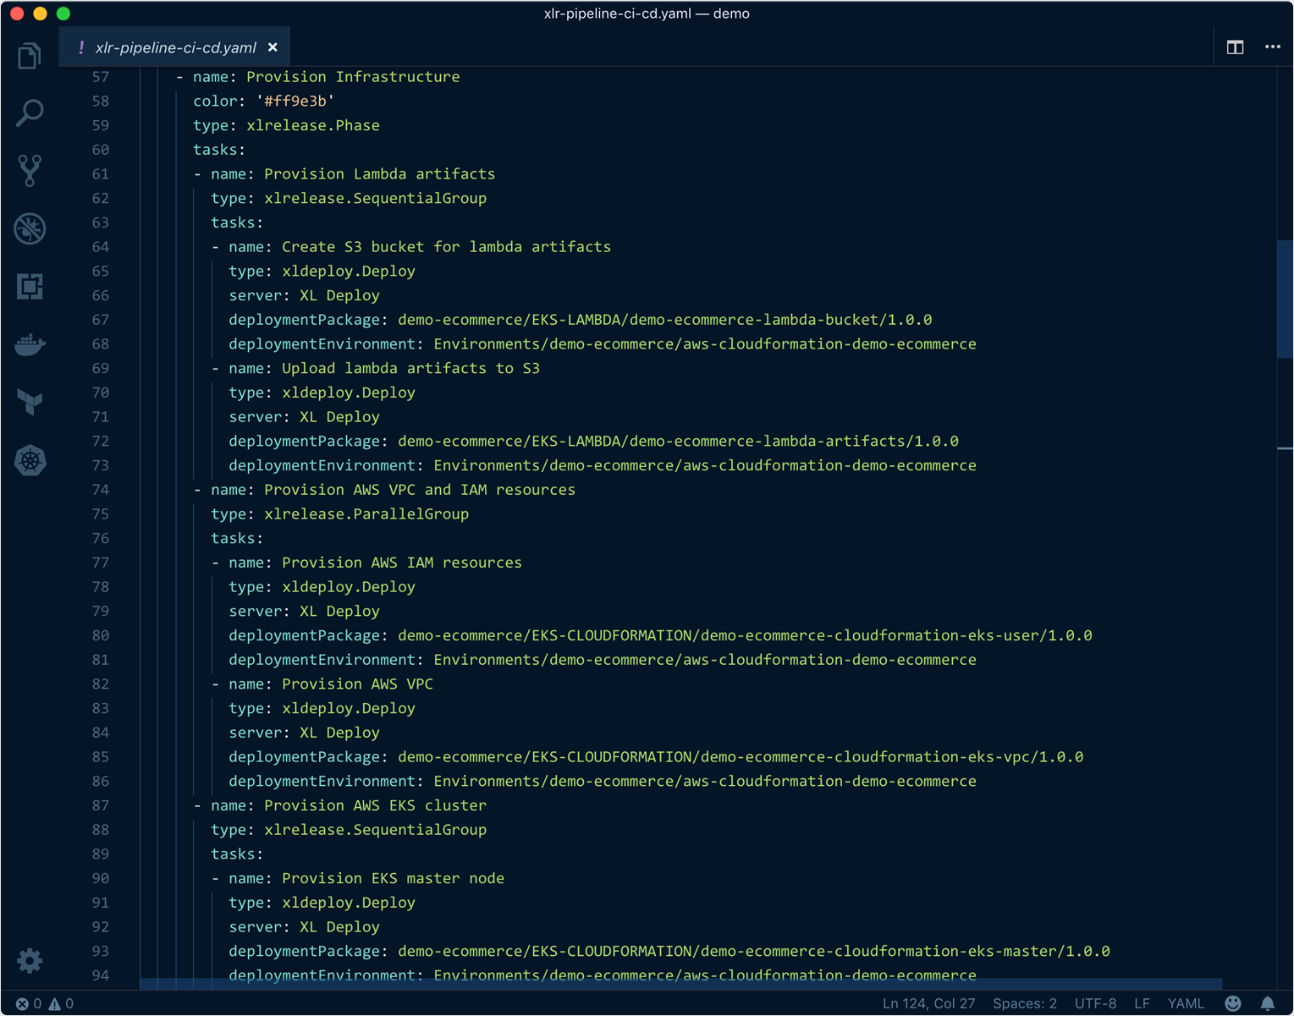Open the Search panel
Image resolution: width=1294 pixels, height=1016 pixels.
tap(30, 113)
